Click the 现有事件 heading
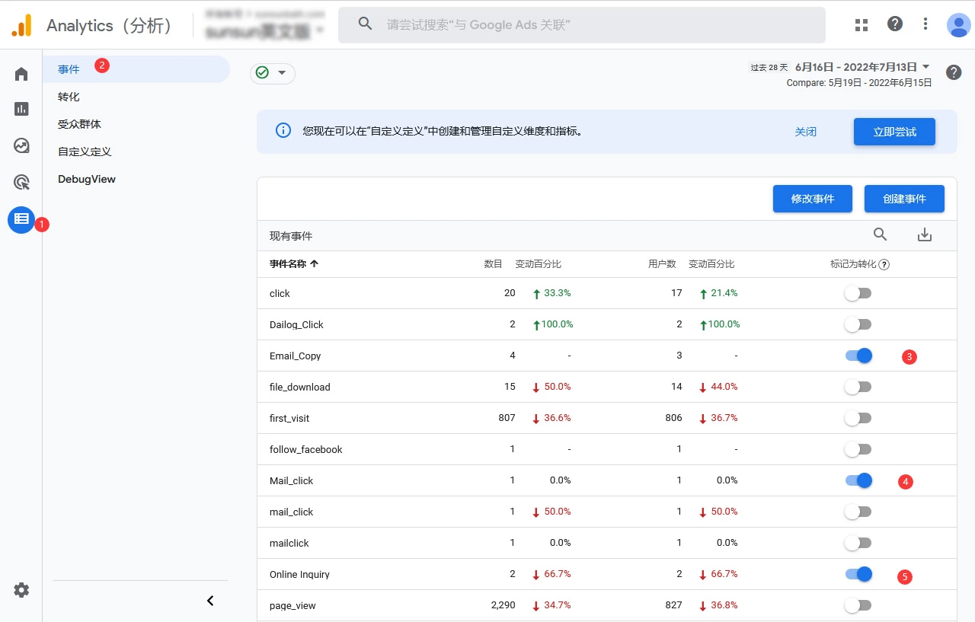The height and width of the screenshot is (622, 975). coord(291,236)
